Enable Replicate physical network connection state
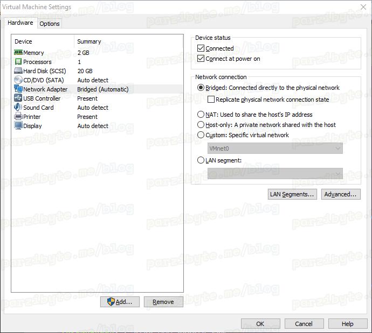 (211, 100)
